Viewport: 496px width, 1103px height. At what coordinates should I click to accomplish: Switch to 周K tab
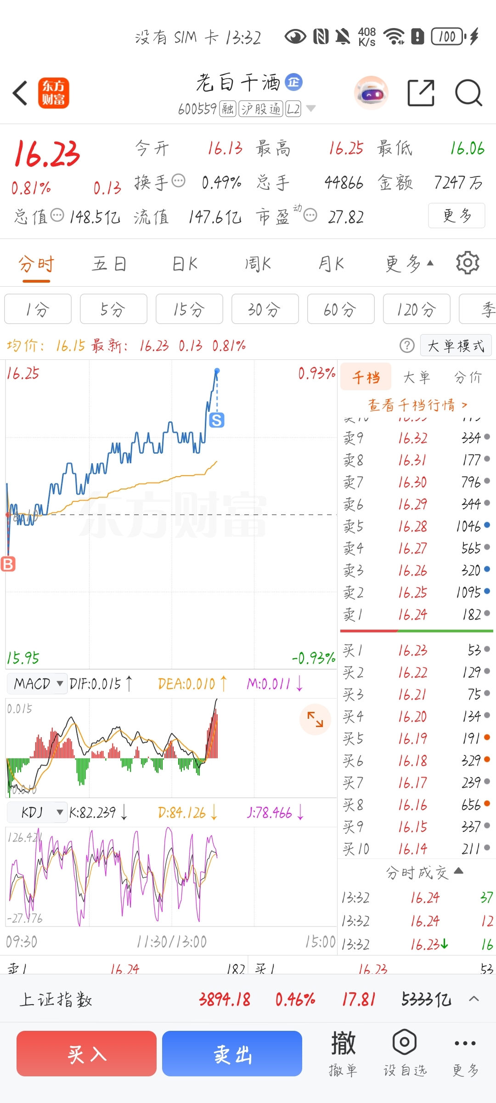(258, 264)
